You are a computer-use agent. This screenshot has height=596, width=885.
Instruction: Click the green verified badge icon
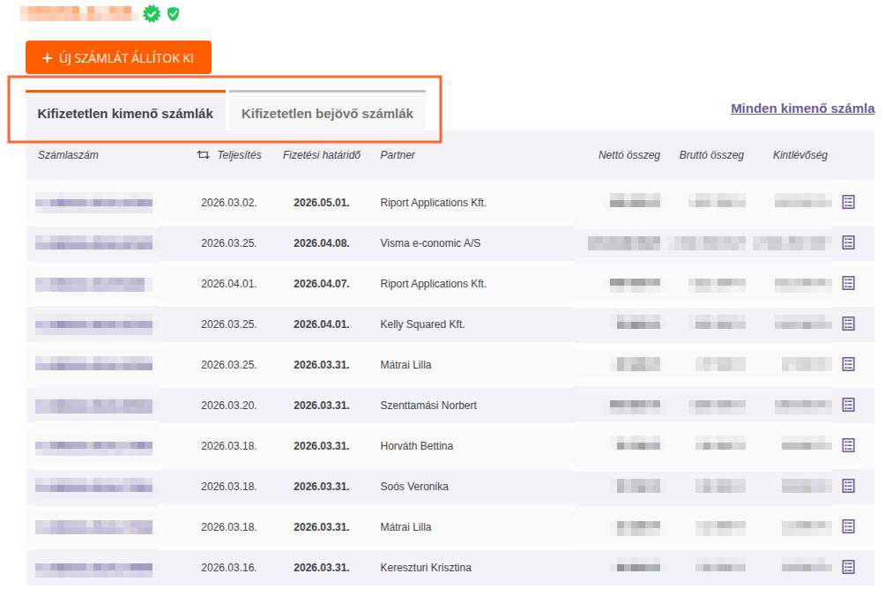[152, 14]
